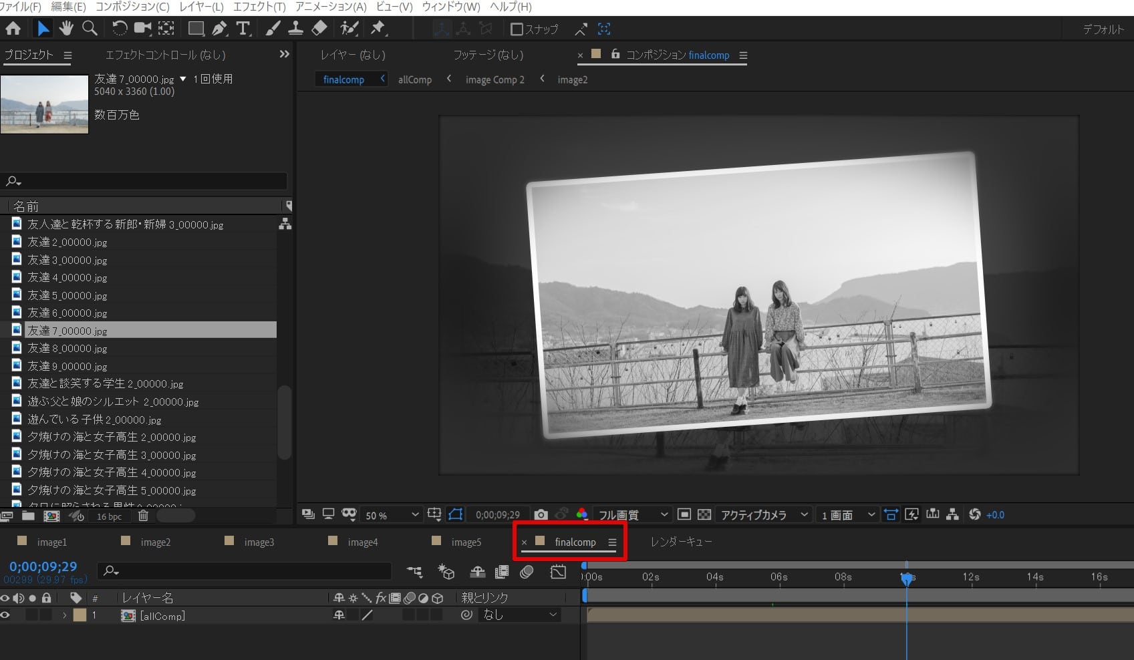Hide the allComp layer eye
Viewport: 1134px width, 660px height.
coord(5,615)
